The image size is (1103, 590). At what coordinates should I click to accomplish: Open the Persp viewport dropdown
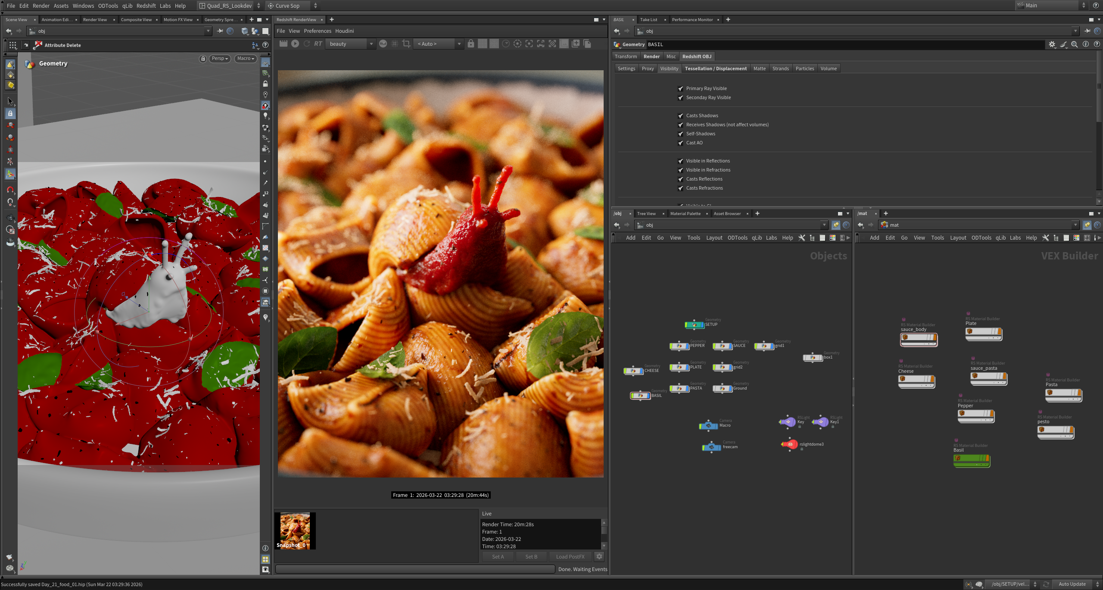coord(220,59)
